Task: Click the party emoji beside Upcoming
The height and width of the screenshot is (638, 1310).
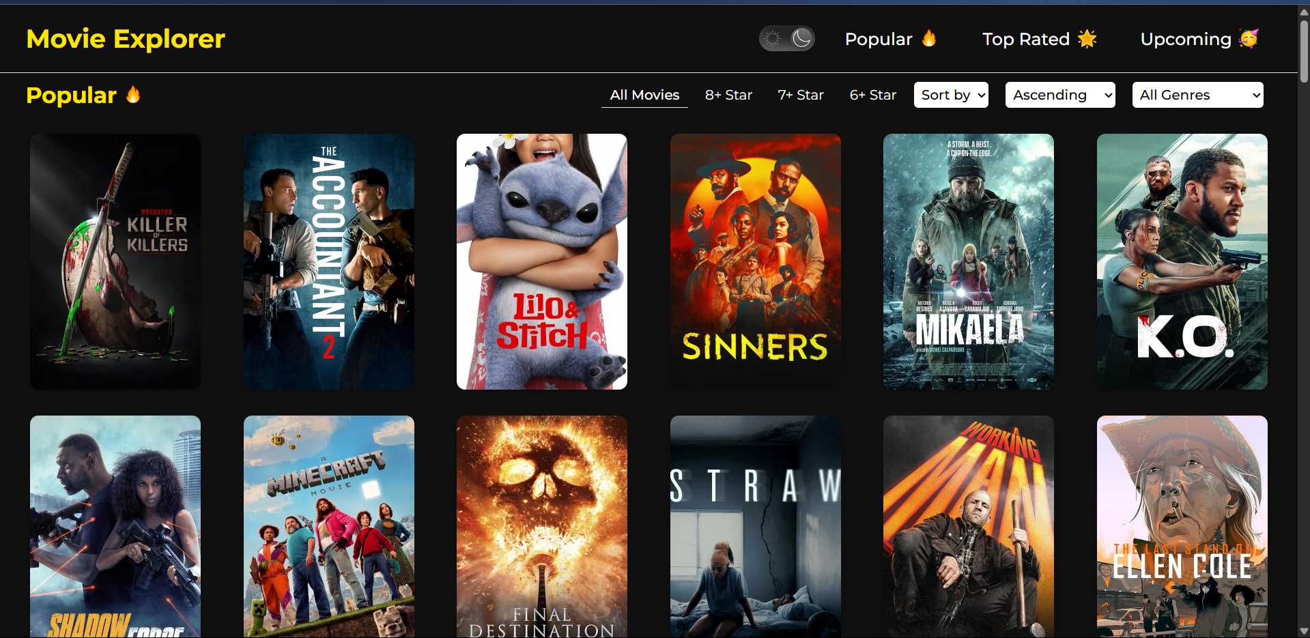Action: pyautogui.click(x=1249, y=39)
